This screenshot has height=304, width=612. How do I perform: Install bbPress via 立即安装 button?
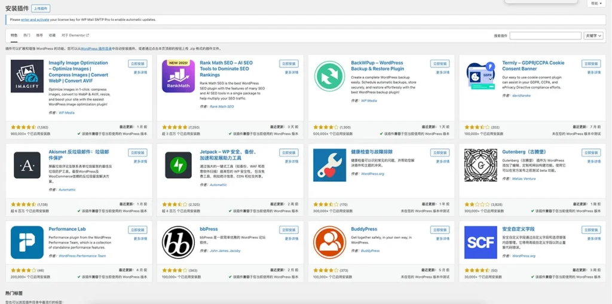pos(289,230)
